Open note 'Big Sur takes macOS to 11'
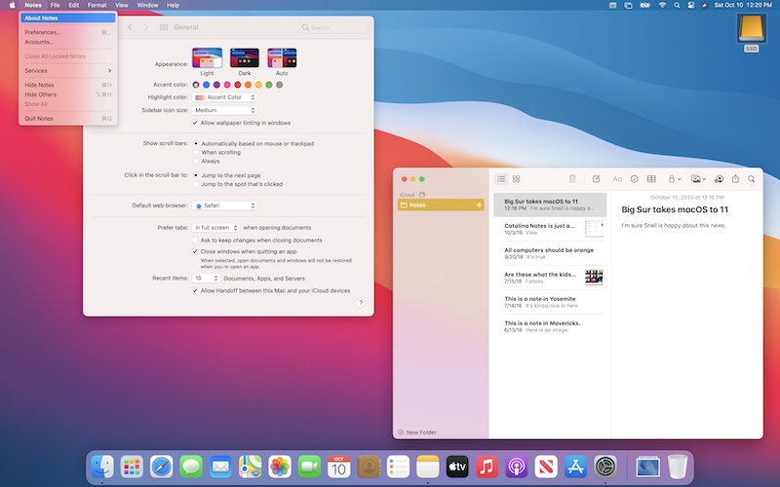Screen dimensions: 780x487 (x=550, y=205)
